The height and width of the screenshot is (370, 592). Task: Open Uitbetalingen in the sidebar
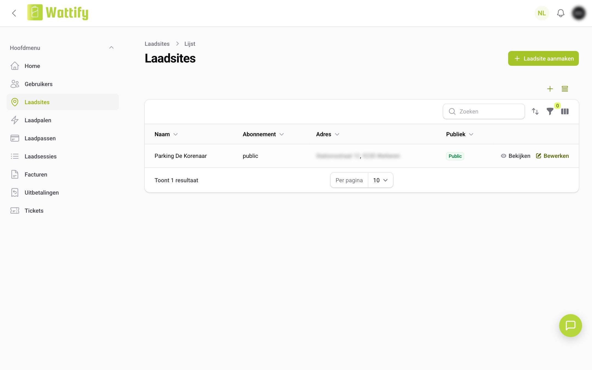[x=63, y=193]
